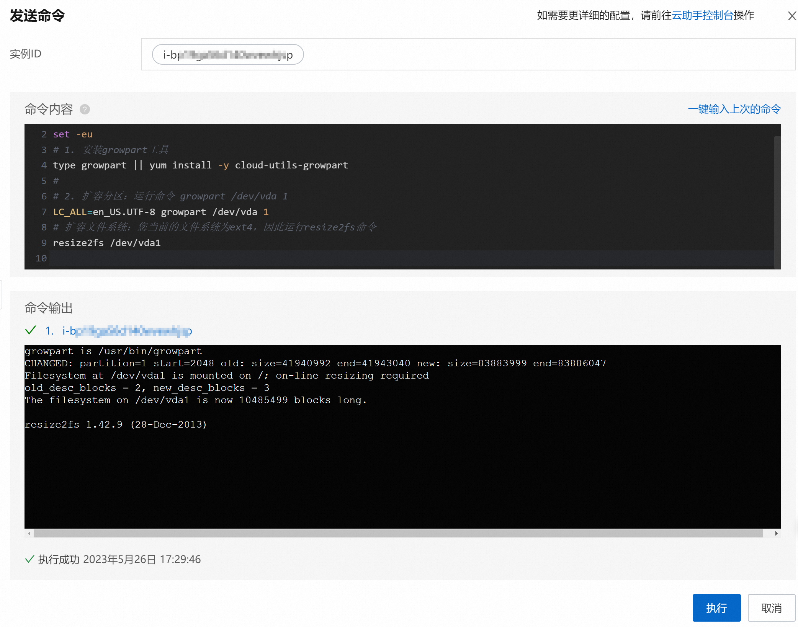798x627 pixels.
Task: Click the green checkmark beside the instance output
Action: click(30, 330)
